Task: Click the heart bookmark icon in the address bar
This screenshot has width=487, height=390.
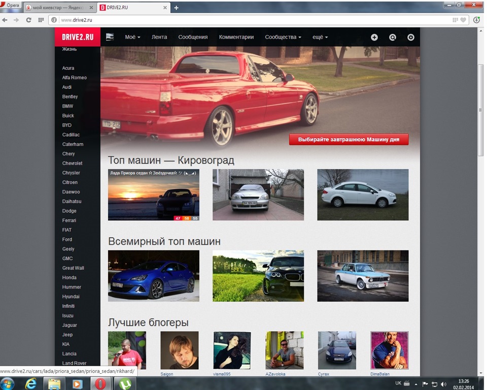Action: pos(463,20)
